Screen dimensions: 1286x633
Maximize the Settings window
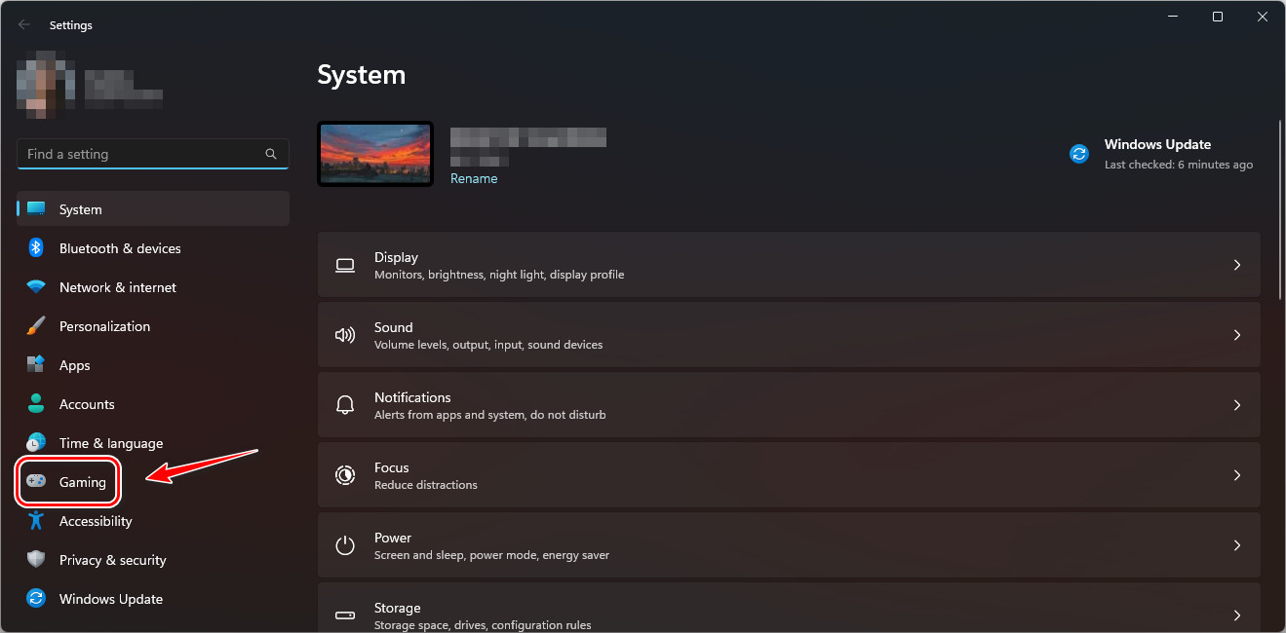(x=1218, y=17)
